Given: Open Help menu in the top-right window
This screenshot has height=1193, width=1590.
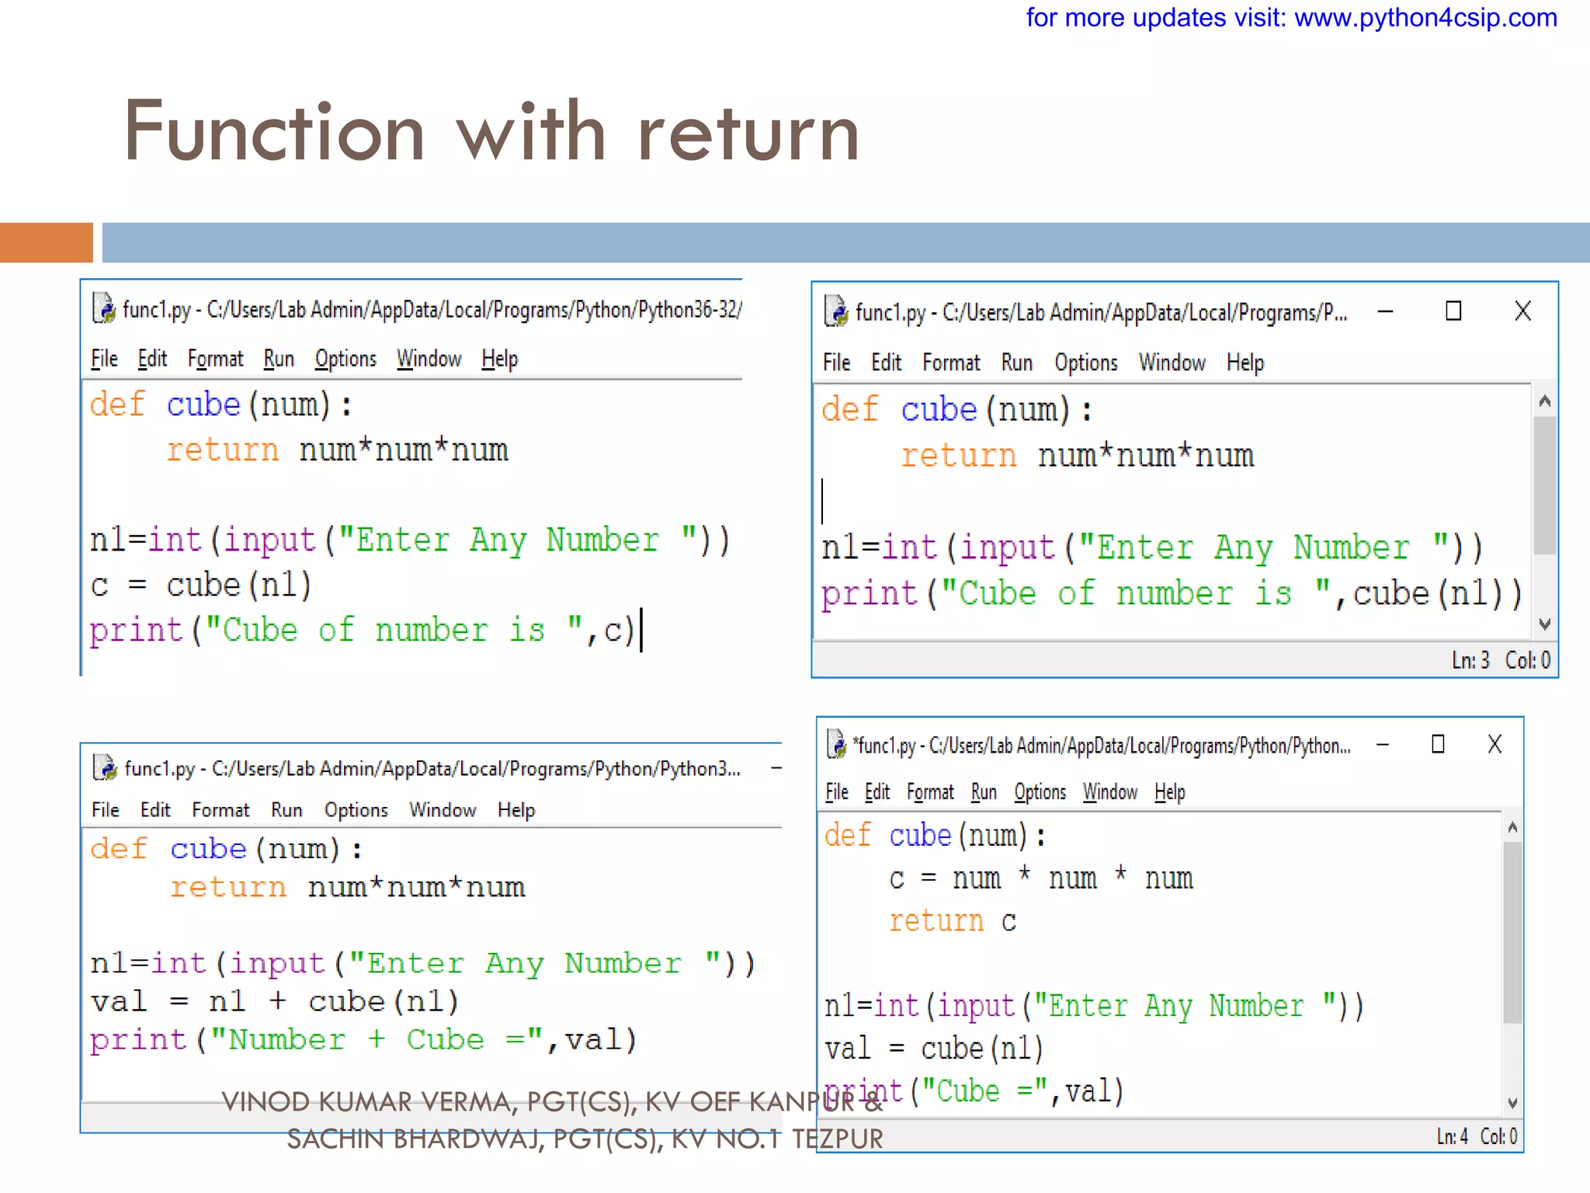Looking at the screenshot, I should (1245, 363).
